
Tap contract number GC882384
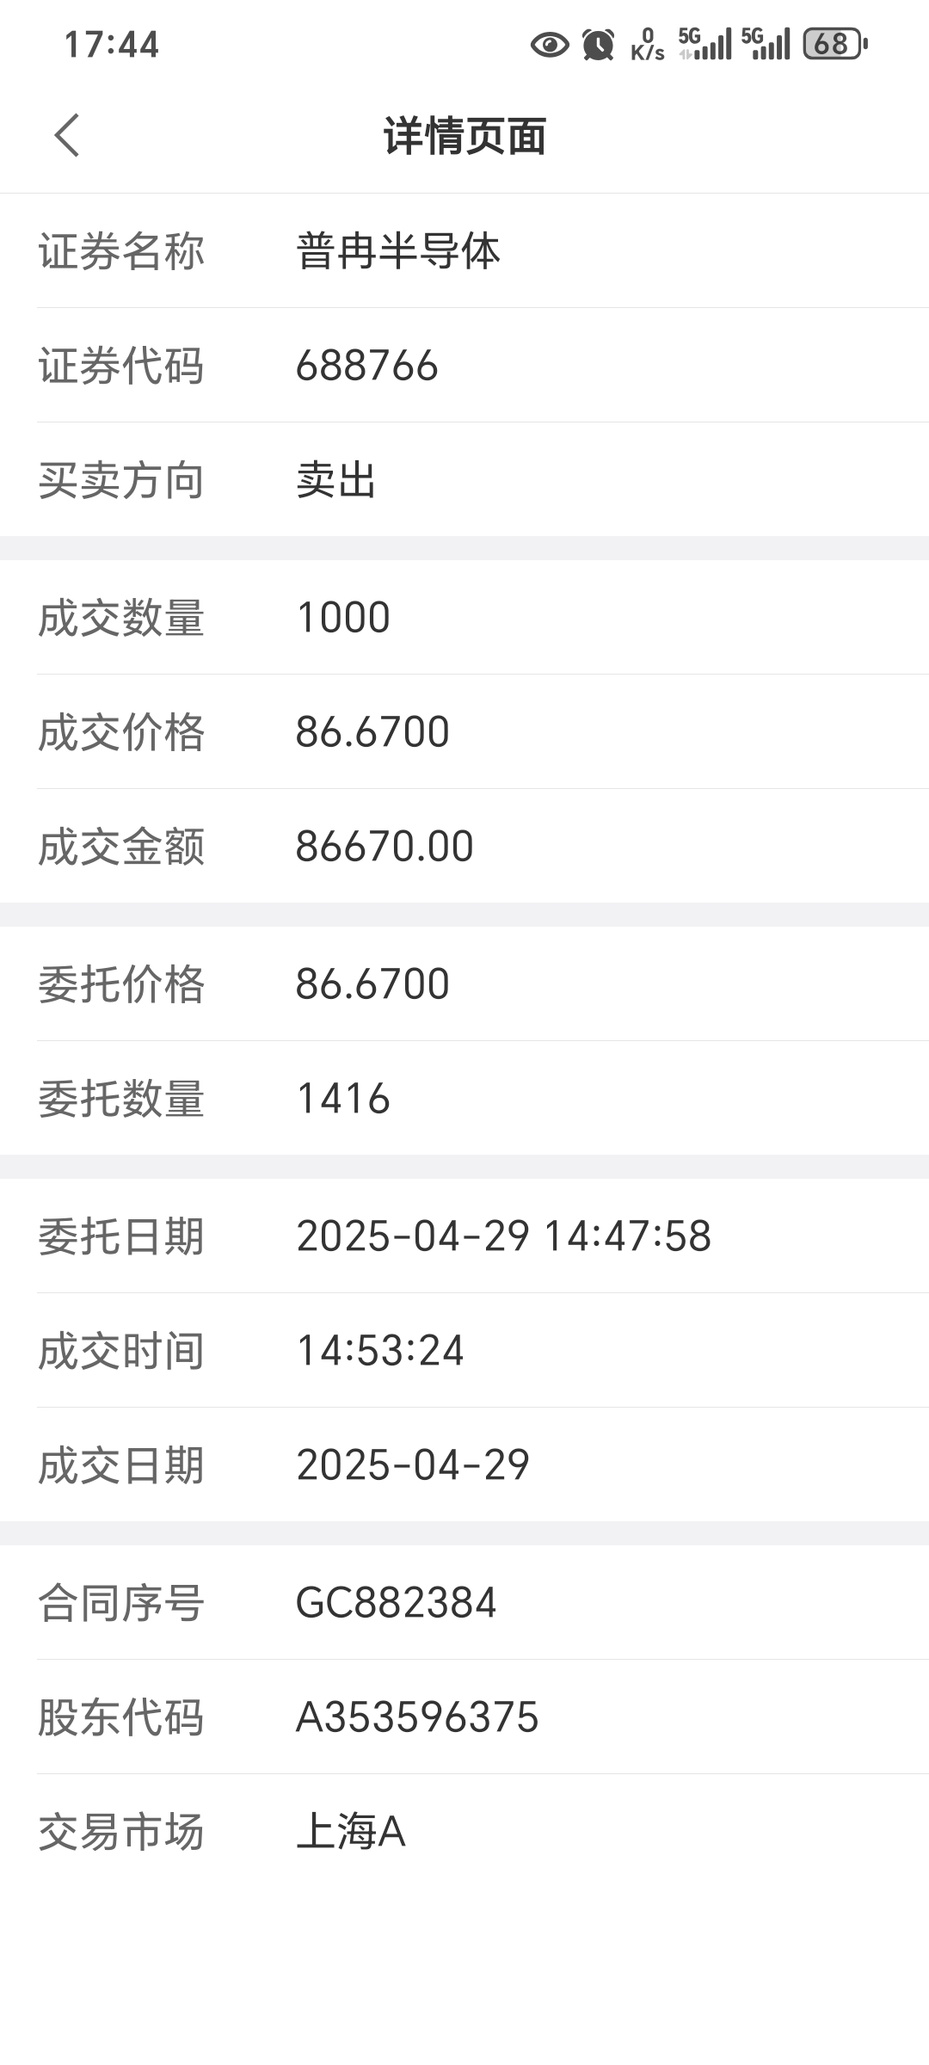click(x=396, y=1603)
